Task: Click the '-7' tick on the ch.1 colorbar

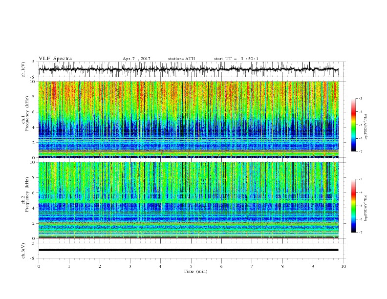Action: click(361, 151)
